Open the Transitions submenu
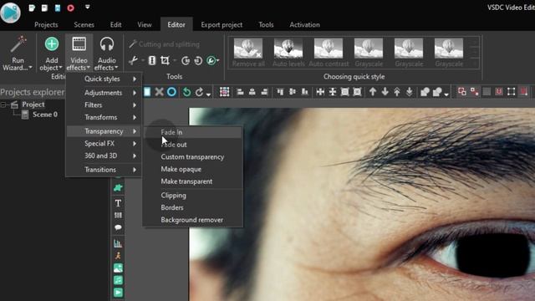This screenshot has height=301, width=535. [104, 170]
